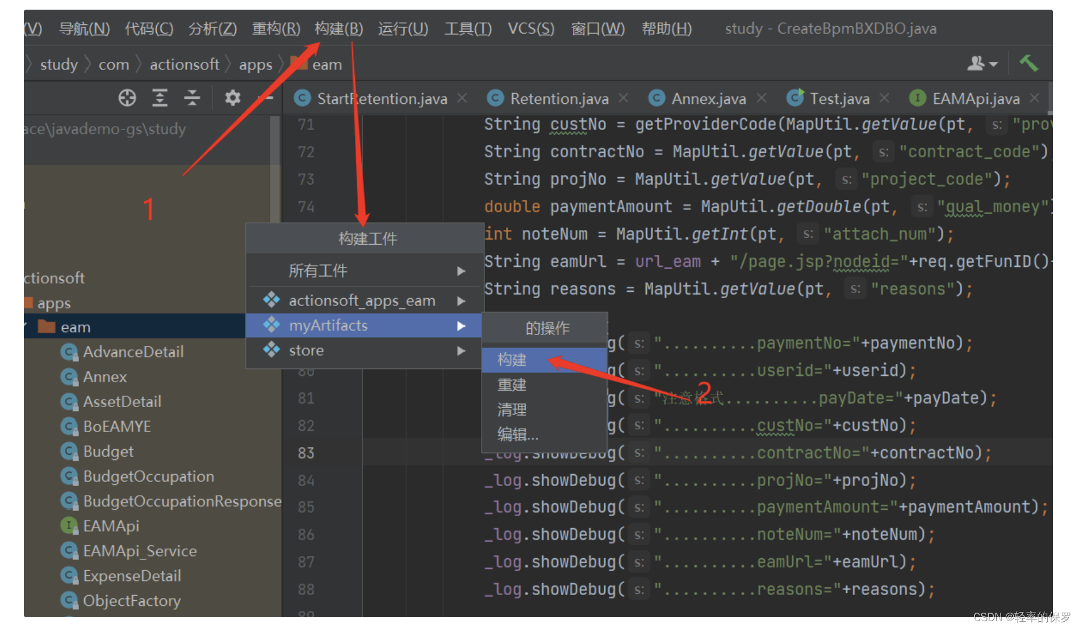This screenshot has height=628, width=1079.
Task: Click the artifact icon beside actionsoft_apps_eam
Action: pos(271,300)
